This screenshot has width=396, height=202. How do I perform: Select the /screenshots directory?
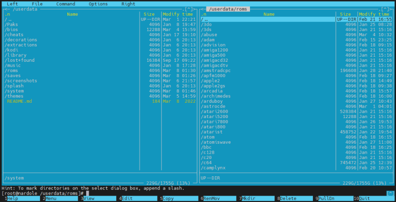point(100,81)
